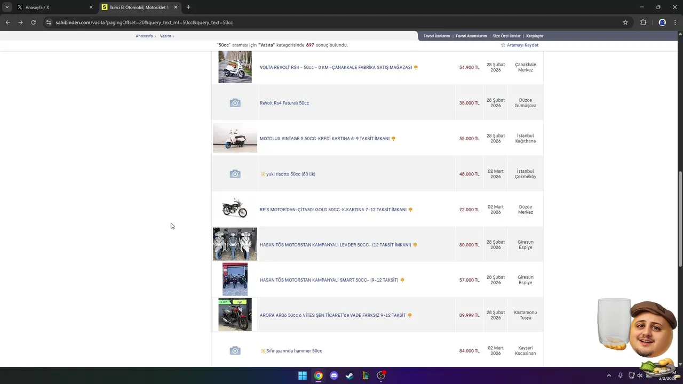
Task: Open MOTOLUX VINTAGE S scooter thumbnail
Action: (x=235, y=138)
